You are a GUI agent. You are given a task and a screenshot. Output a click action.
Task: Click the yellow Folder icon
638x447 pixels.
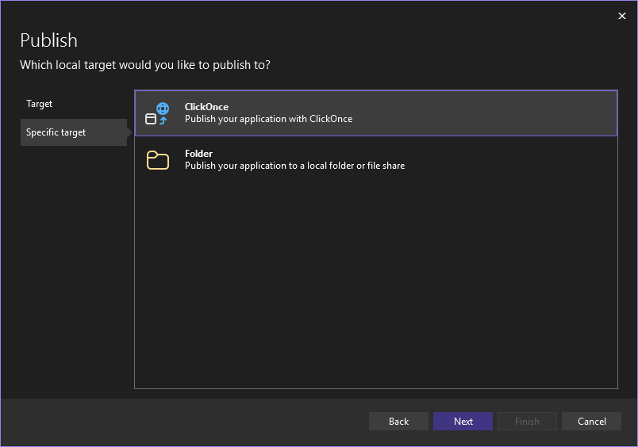click(158, 160)
